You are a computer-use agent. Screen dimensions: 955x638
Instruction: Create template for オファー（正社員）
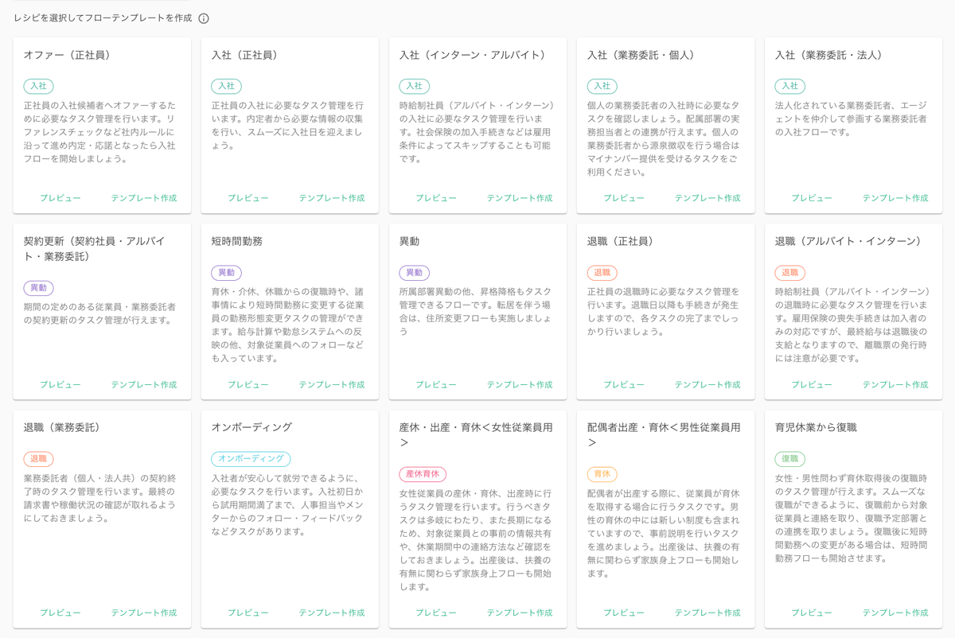tap(144, 198)
